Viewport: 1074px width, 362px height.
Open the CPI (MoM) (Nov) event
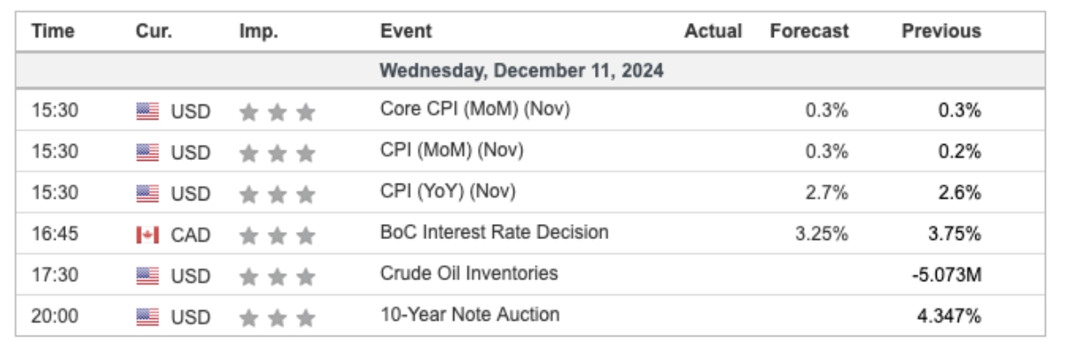[451, 150]
